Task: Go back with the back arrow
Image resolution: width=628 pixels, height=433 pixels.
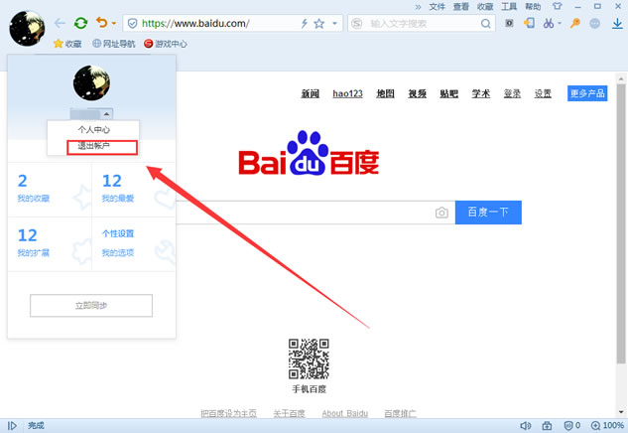Action: [60, 23]
